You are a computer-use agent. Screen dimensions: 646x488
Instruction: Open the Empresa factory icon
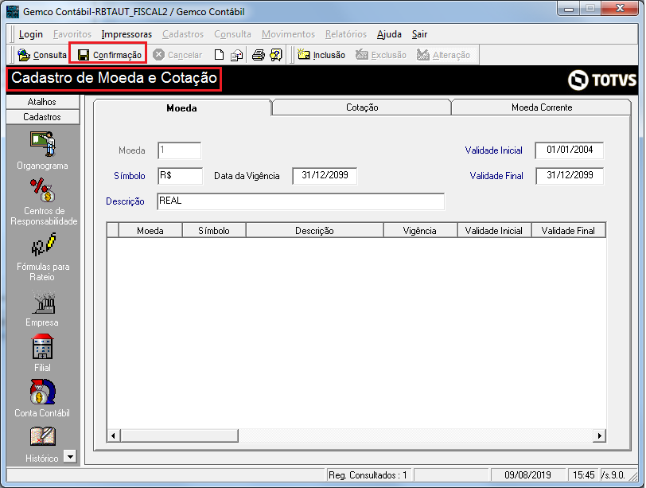coord(43,303)
